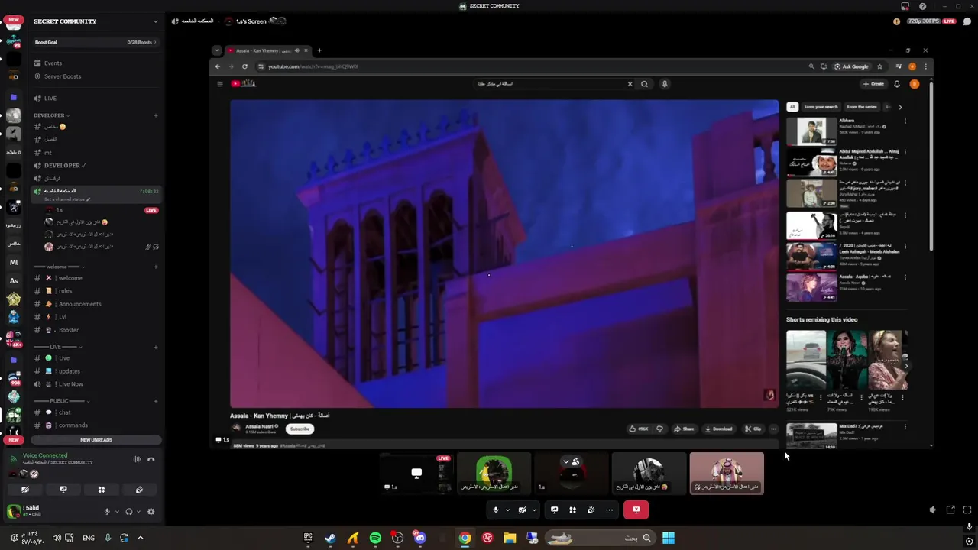Deafen using the headphones icon

click(129, 512)
